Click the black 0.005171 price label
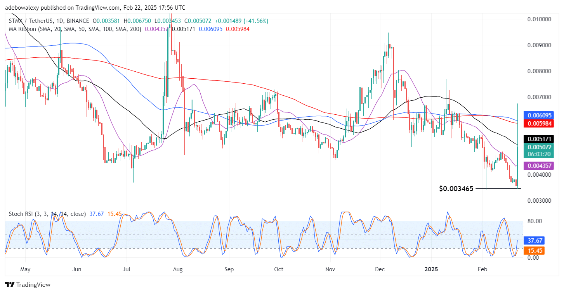The height and width of the screenshot is (293, 564). click(x=540, y=138)
